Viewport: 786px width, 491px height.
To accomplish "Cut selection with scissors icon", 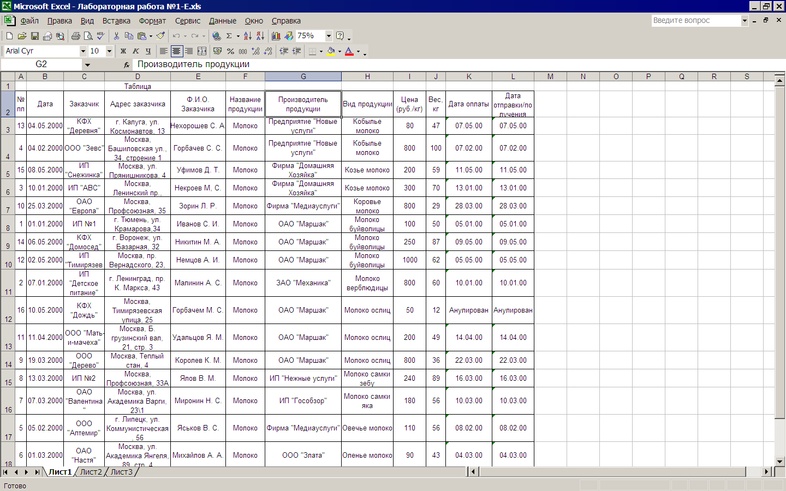I will (x=116, y=36).
